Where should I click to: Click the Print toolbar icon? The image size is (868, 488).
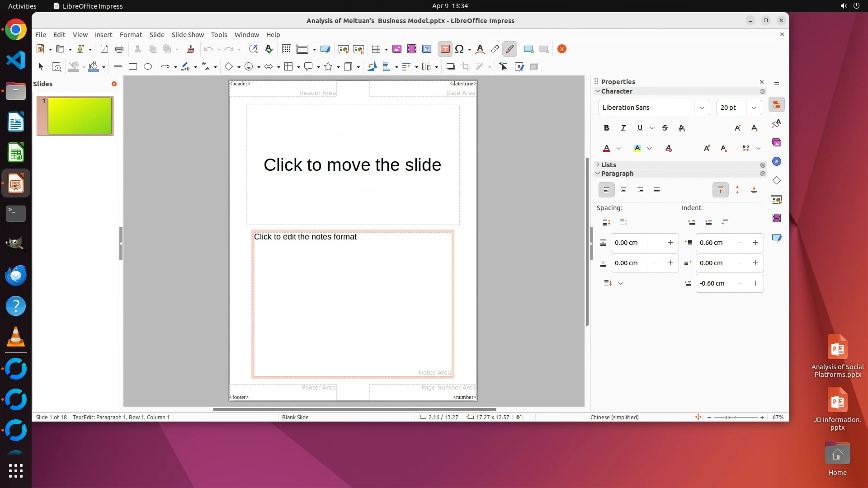click(119, 49)
